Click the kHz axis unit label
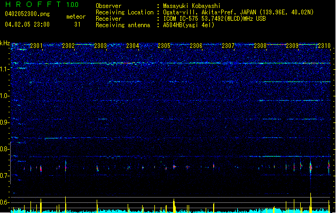Screen dimensions: 336x213 point(5,43)
